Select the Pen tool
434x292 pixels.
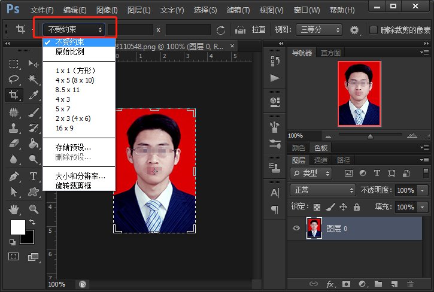click(14, 177)
